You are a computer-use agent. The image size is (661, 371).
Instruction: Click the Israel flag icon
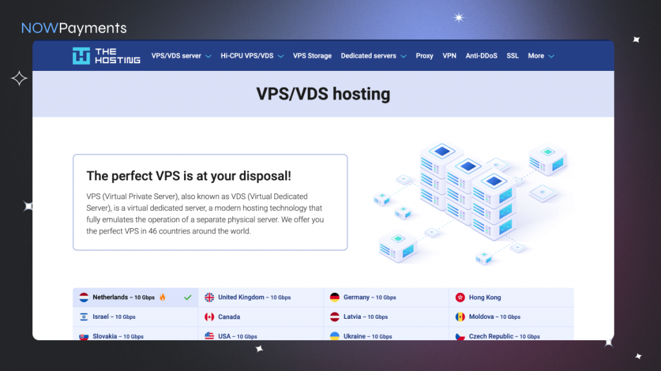coord(84,317)
